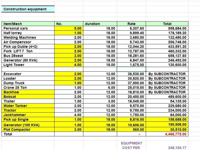Click the Trailer rate cell 18,045.00

pyautogui.click(x=131, y=101)
